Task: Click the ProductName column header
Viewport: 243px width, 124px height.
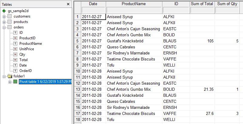Action: [x=134, y=4]
